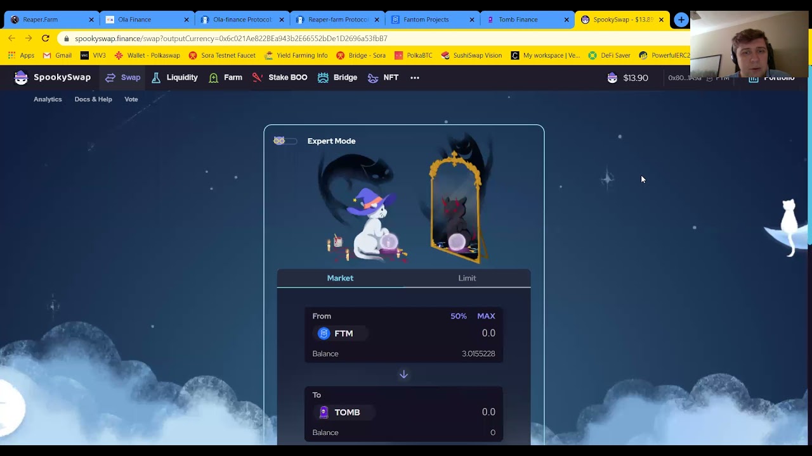Click the browser back arrow

tap(11, 38)
